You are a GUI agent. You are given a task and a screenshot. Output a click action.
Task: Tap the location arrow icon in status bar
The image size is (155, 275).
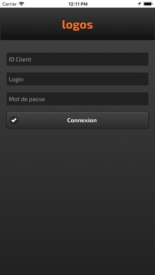click(139, 4)
